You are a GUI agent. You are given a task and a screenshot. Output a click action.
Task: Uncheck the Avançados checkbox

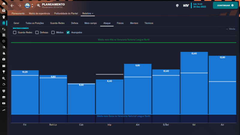point(68,32)
